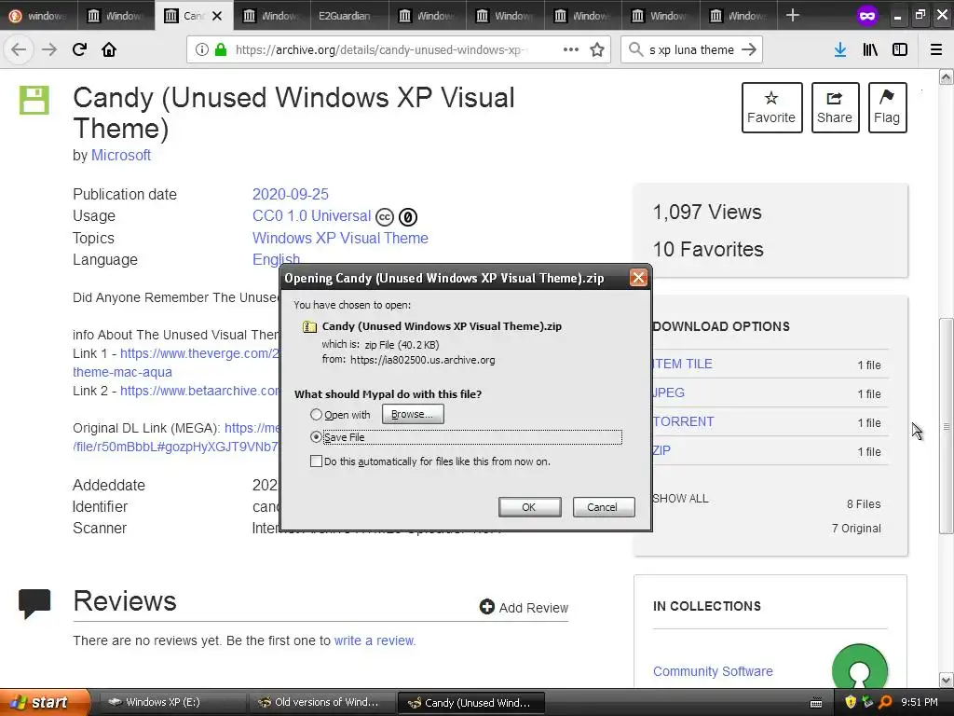Click the Community Software green logo
Image resolution: width=954 pixels, height=716 pixels.
click(x=859, y=668)
